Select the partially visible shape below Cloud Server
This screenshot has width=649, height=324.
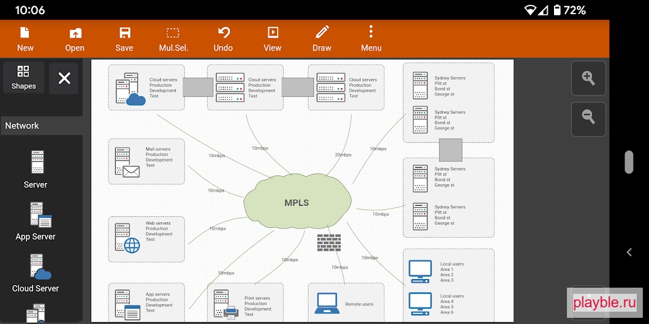point(36,314)
